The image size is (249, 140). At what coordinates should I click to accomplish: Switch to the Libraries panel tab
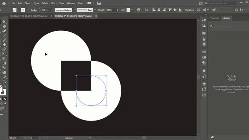pos(226,18)
